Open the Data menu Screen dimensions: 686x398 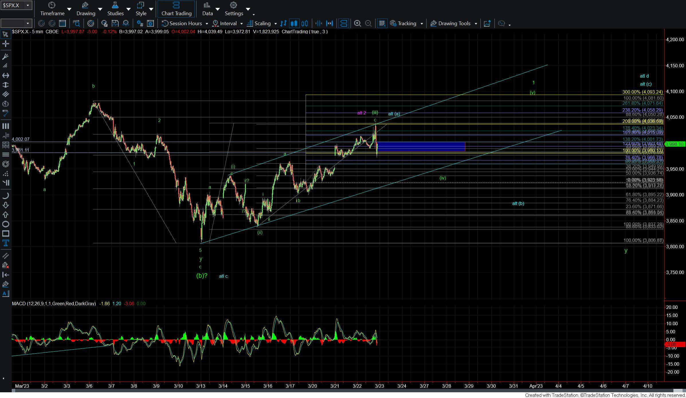click(x=207, y=9)
